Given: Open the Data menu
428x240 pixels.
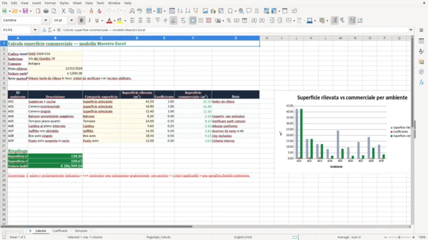Looking at the screenshot, I should [89, 3].
